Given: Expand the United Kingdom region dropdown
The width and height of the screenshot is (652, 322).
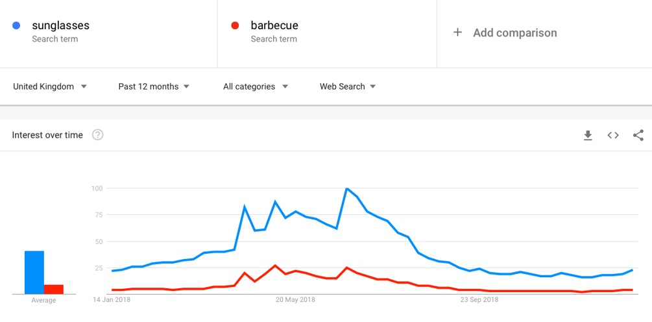Looking at the screenshot, I should click(50, 86).
